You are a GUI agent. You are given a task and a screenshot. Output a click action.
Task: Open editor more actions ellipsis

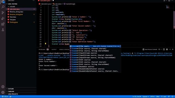point(173,1)
